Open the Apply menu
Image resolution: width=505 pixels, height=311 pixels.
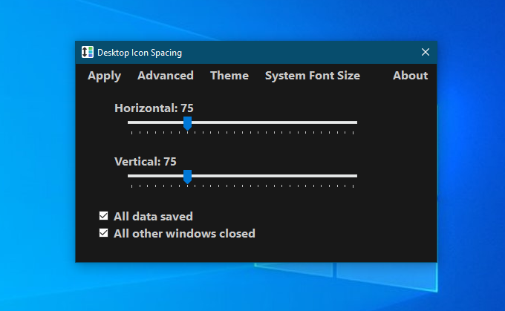click(105, 76)
